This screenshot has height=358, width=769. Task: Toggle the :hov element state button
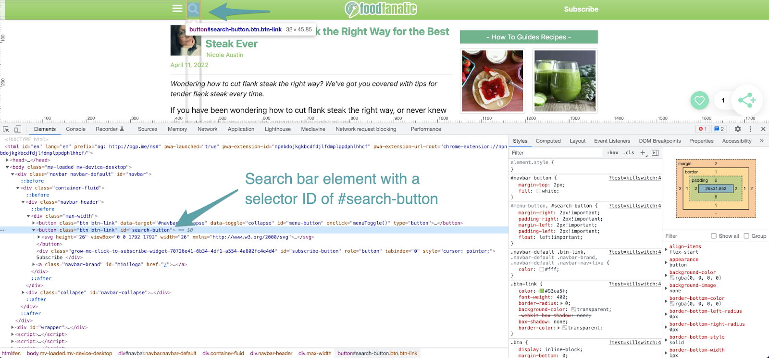coord(612,153)
